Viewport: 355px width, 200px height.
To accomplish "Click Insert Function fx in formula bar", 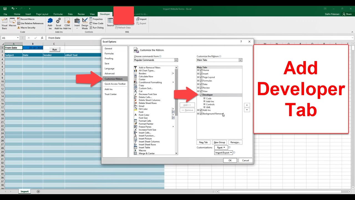I will coord(42,38).
